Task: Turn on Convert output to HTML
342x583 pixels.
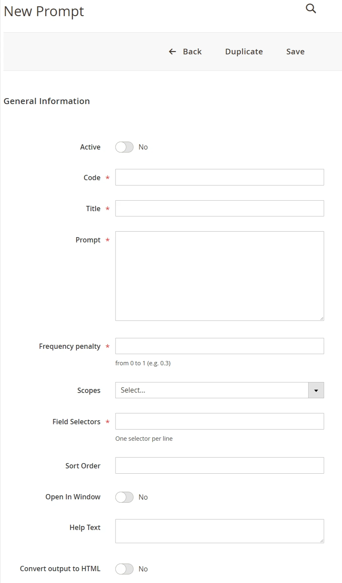Action: [124, 569]
